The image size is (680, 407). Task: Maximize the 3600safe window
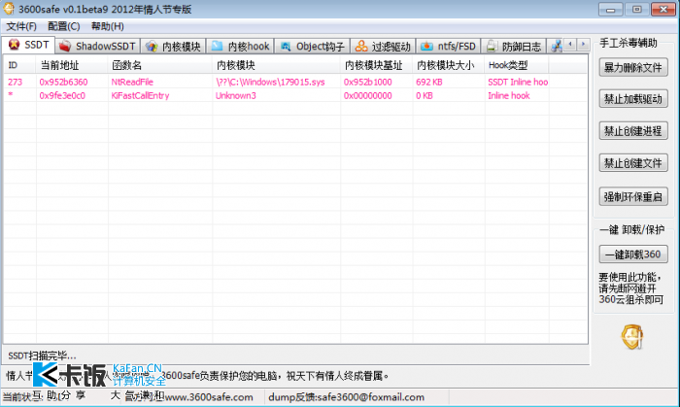click(636, 9)
